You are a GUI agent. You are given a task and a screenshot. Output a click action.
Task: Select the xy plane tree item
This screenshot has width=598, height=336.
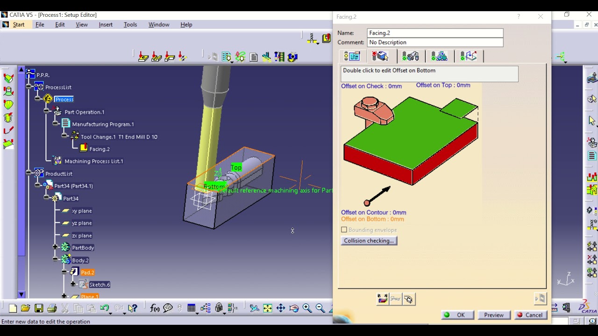pos(82,211)
